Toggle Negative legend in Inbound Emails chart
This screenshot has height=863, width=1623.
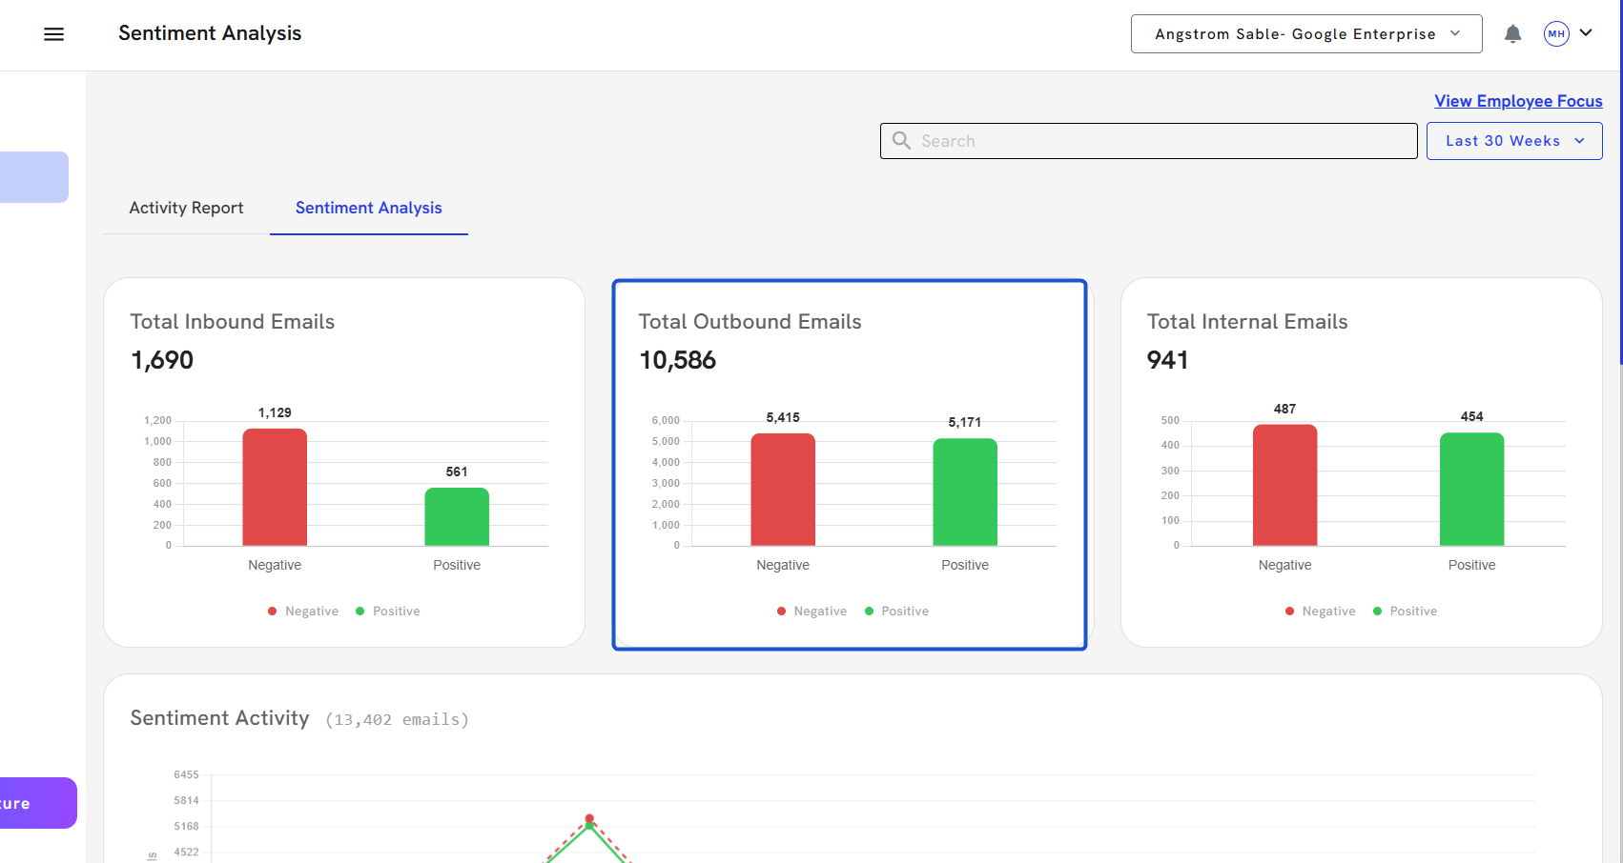pos(303,612)
